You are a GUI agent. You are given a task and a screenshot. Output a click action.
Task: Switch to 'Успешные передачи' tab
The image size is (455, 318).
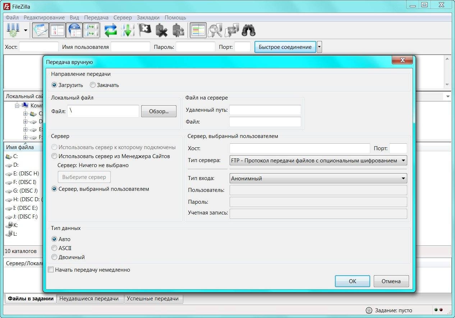(x=153, y=299)
